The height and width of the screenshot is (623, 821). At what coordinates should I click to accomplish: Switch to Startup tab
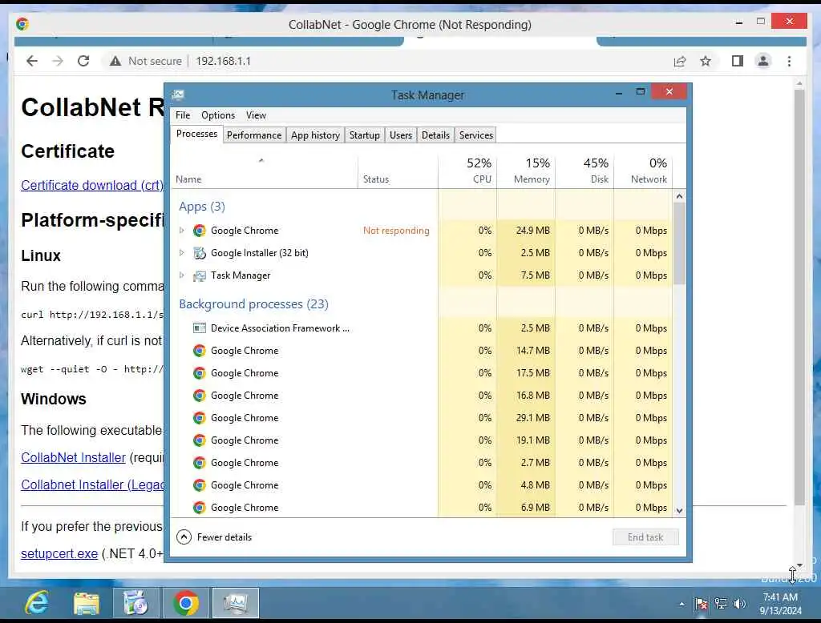click(365, 135)
